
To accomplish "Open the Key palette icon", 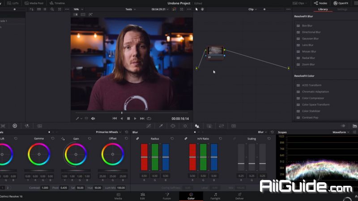I will (x=209, y=126).
